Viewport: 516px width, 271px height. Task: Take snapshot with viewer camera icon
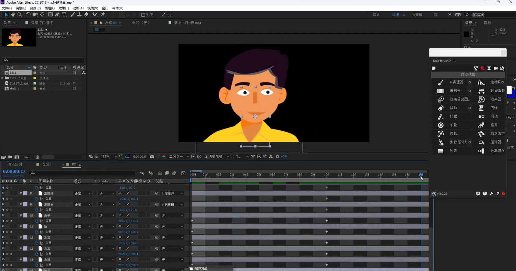[152, 157]
